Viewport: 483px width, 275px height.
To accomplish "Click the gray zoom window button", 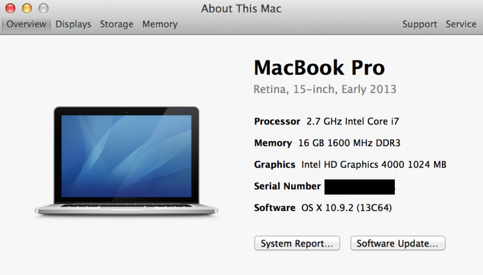I will click(x=43, y=8).
